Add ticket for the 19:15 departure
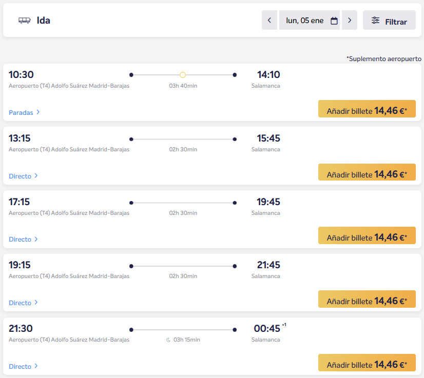 click(x=367, y=300)
